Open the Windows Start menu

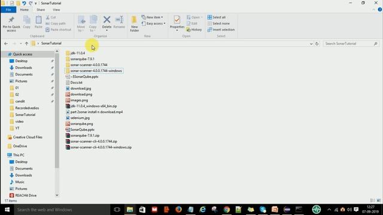point(7,210)
